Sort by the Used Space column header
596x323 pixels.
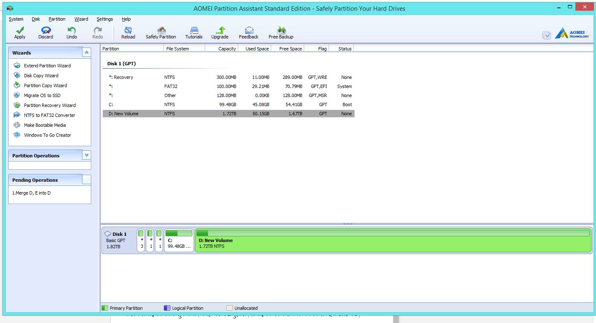(254, 49)
